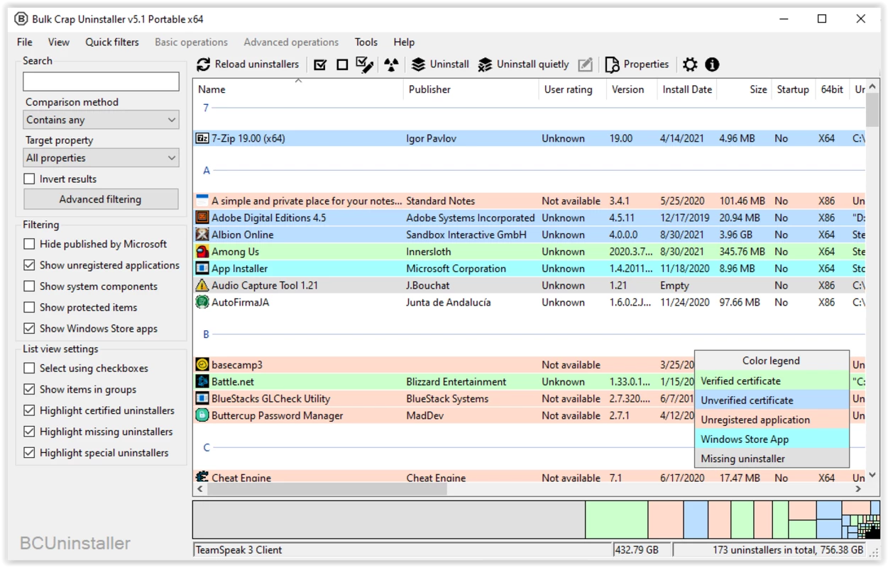Click the basecamp3 app icon
The width and height of the screenshot is (888, 567).
coord(202,365)
